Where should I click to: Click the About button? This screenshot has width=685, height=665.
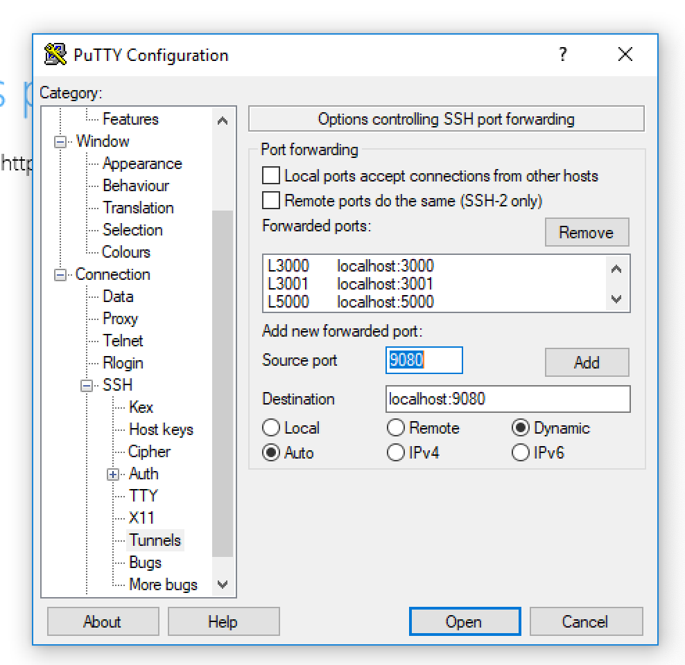point(103,621)
